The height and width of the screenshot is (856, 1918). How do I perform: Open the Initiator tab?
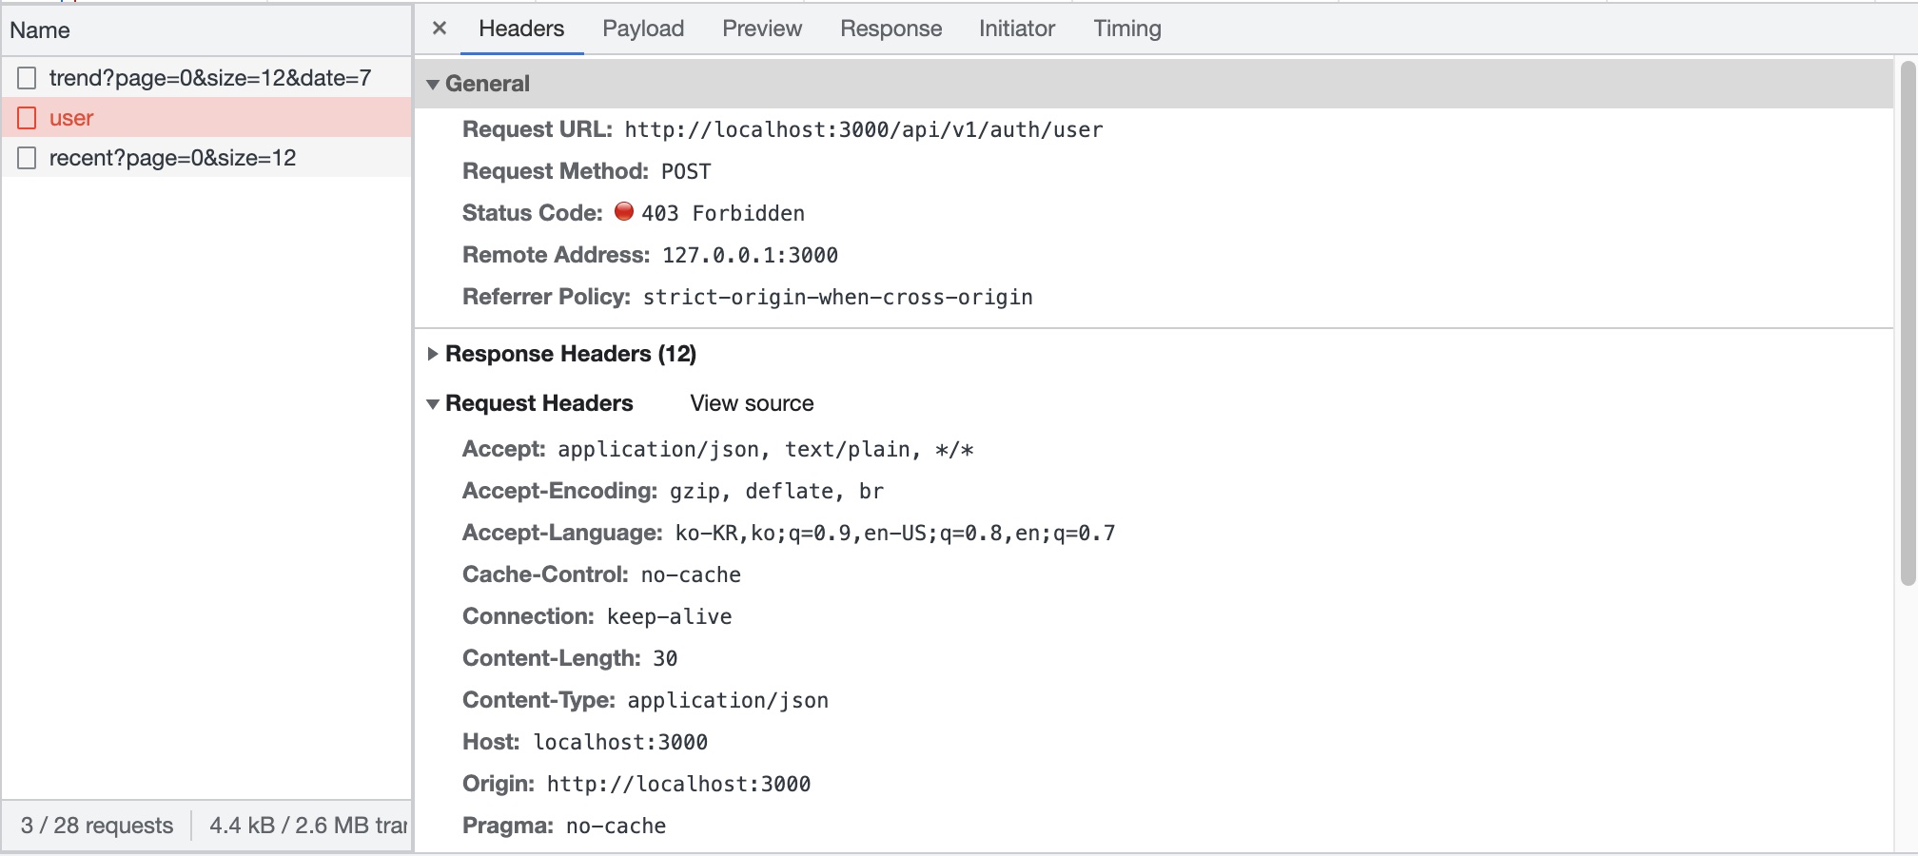tap(1016, 29)
